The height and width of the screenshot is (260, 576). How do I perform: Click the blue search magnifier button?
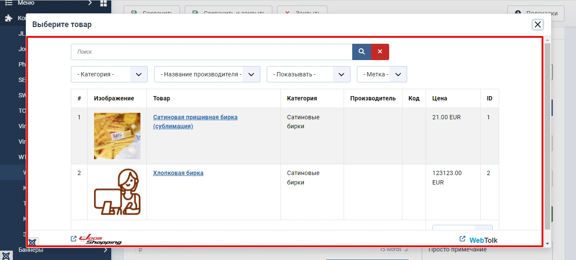pos(362,52)
